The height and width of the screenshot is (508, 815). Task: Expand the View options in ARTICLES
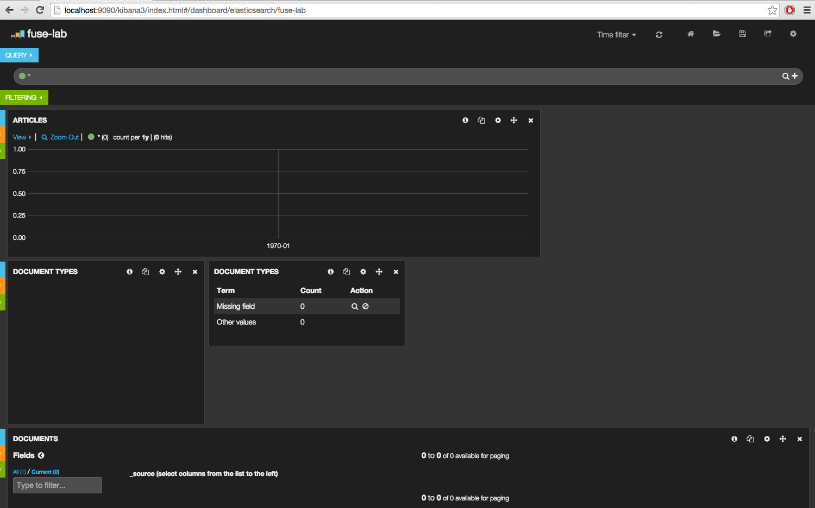22,137
